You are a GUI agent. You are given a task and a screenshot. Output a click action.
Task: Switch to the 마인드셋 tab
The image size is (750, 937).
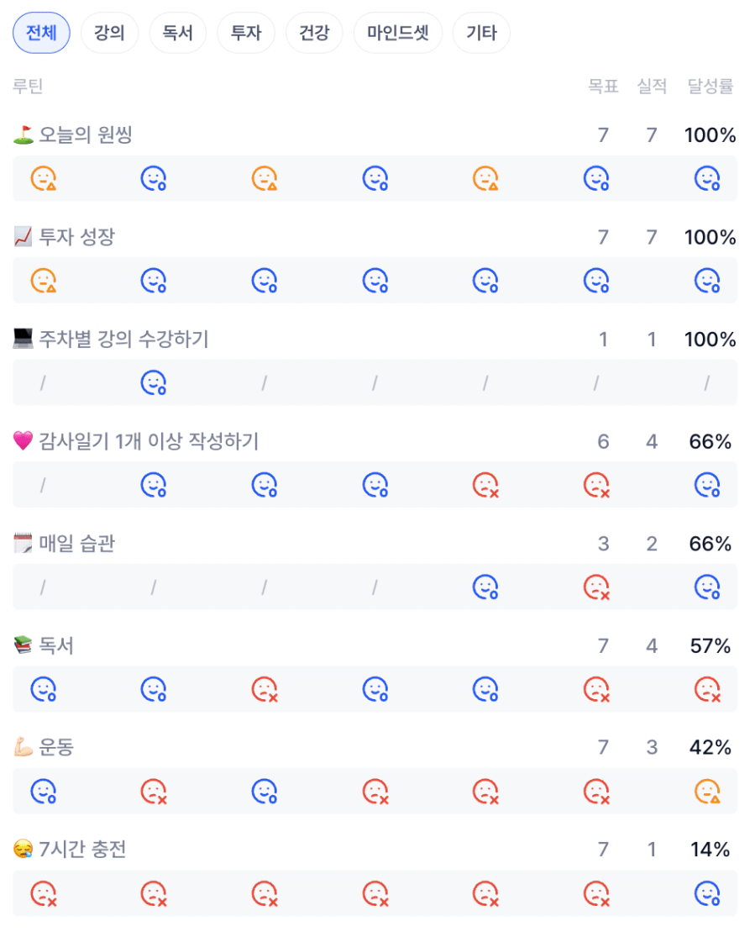pos(398,34)
